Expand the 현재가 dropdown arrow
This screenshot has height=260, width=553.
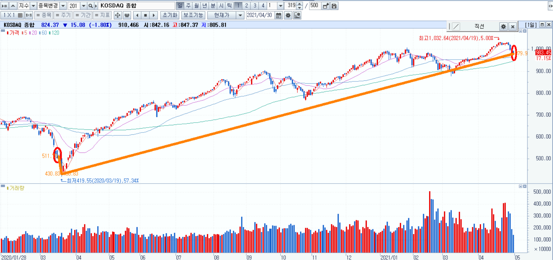[x=240, y=15]
